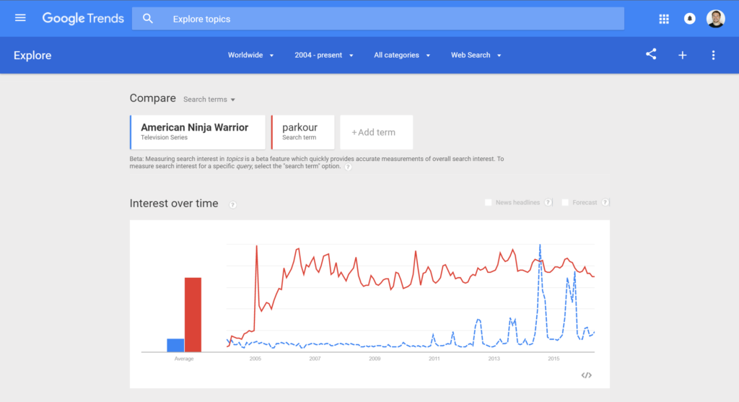Image resolution: width=739 pixels, height=402 pixels.
Task: Share this Trends report
Action: point(651,55)
